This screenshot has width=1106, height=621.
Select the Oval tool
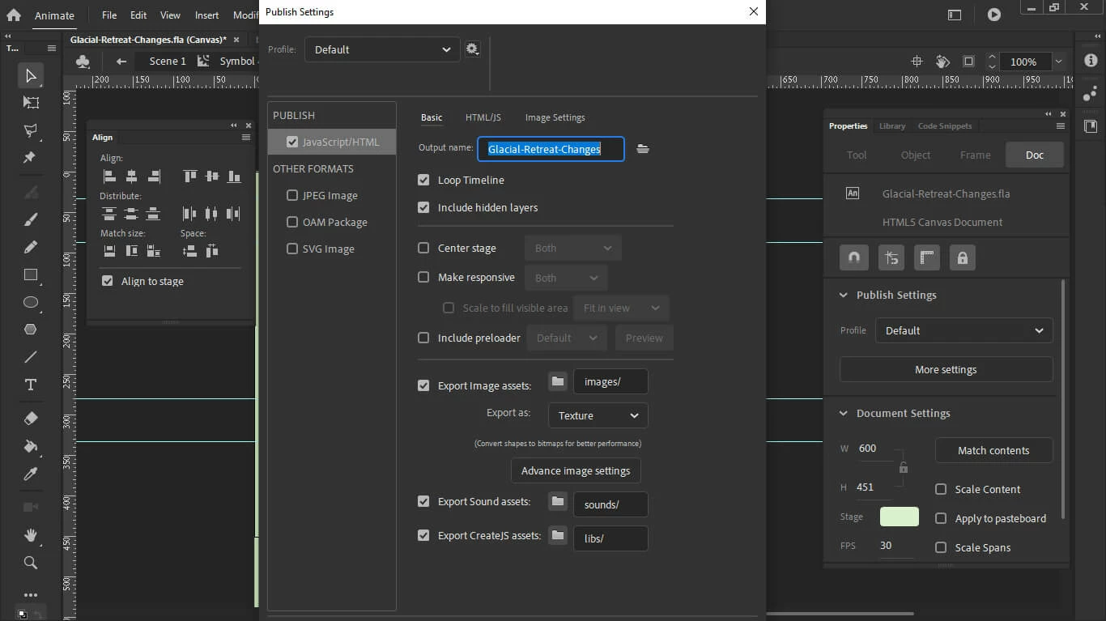pyautogui.click(x=31, y=302)
